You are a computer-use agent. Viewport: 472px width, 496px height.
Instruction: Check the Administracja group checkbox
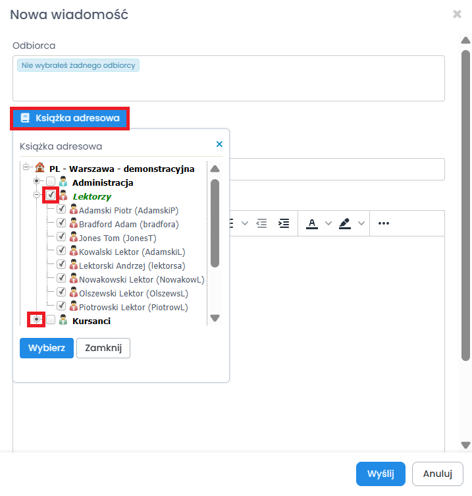[x=51, y=182]
